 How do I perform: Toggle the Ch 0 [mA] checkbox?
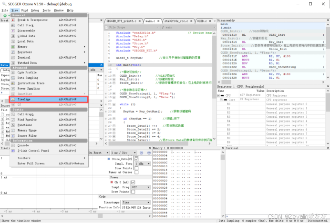click(x=133, y=182)
